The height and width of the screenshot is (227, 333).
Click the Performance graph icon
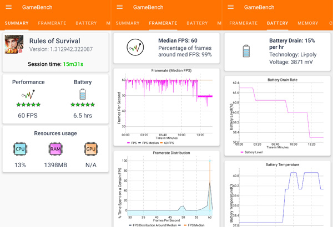tap(28, 94)
